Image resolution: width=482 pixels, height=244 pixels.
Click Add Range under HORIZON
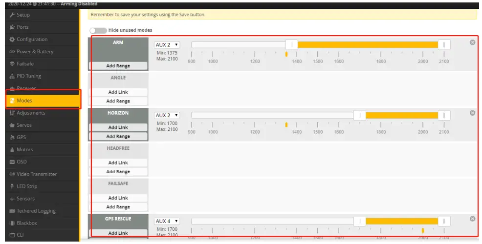tap(118, 136)
